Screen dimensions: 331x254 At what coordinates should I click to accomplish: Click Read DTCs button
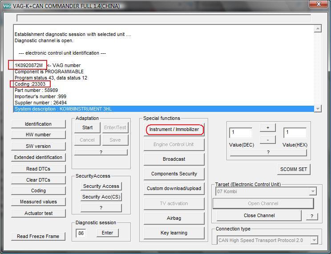point(38,169)
